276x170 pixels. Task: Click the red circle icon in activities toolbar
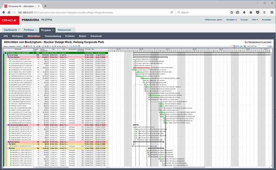[x=27, y=46]
